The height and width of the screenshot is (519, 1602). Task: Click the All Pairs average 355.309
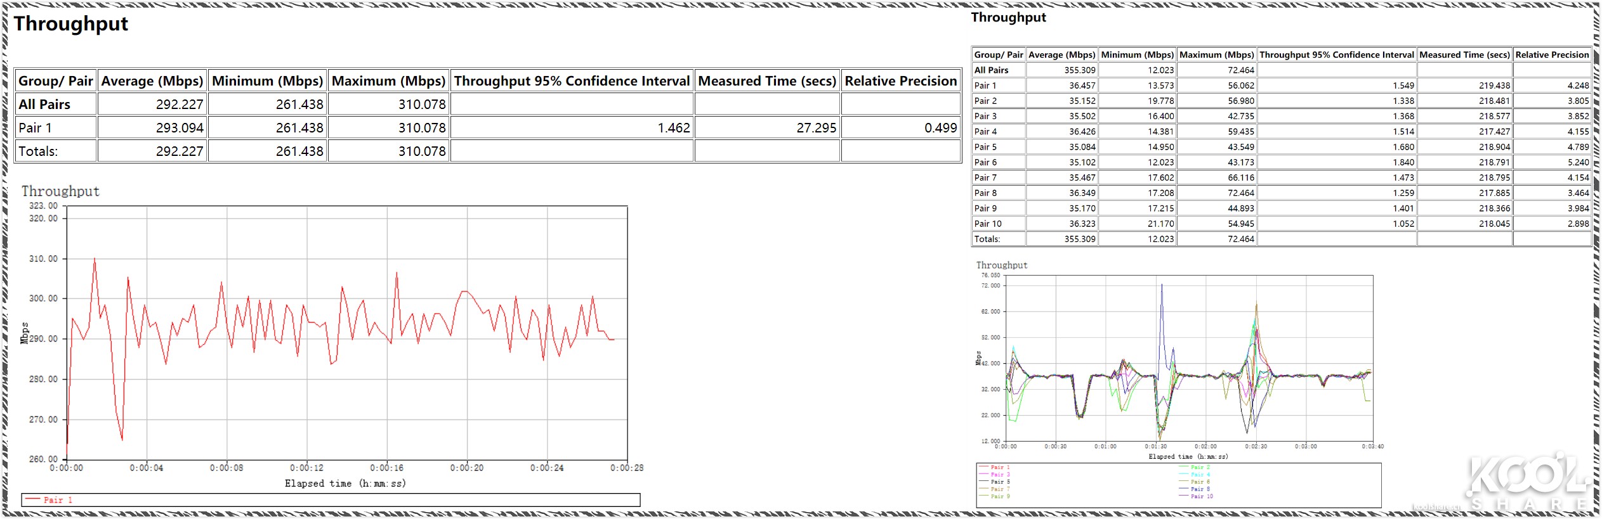(x=1079, y=70)
